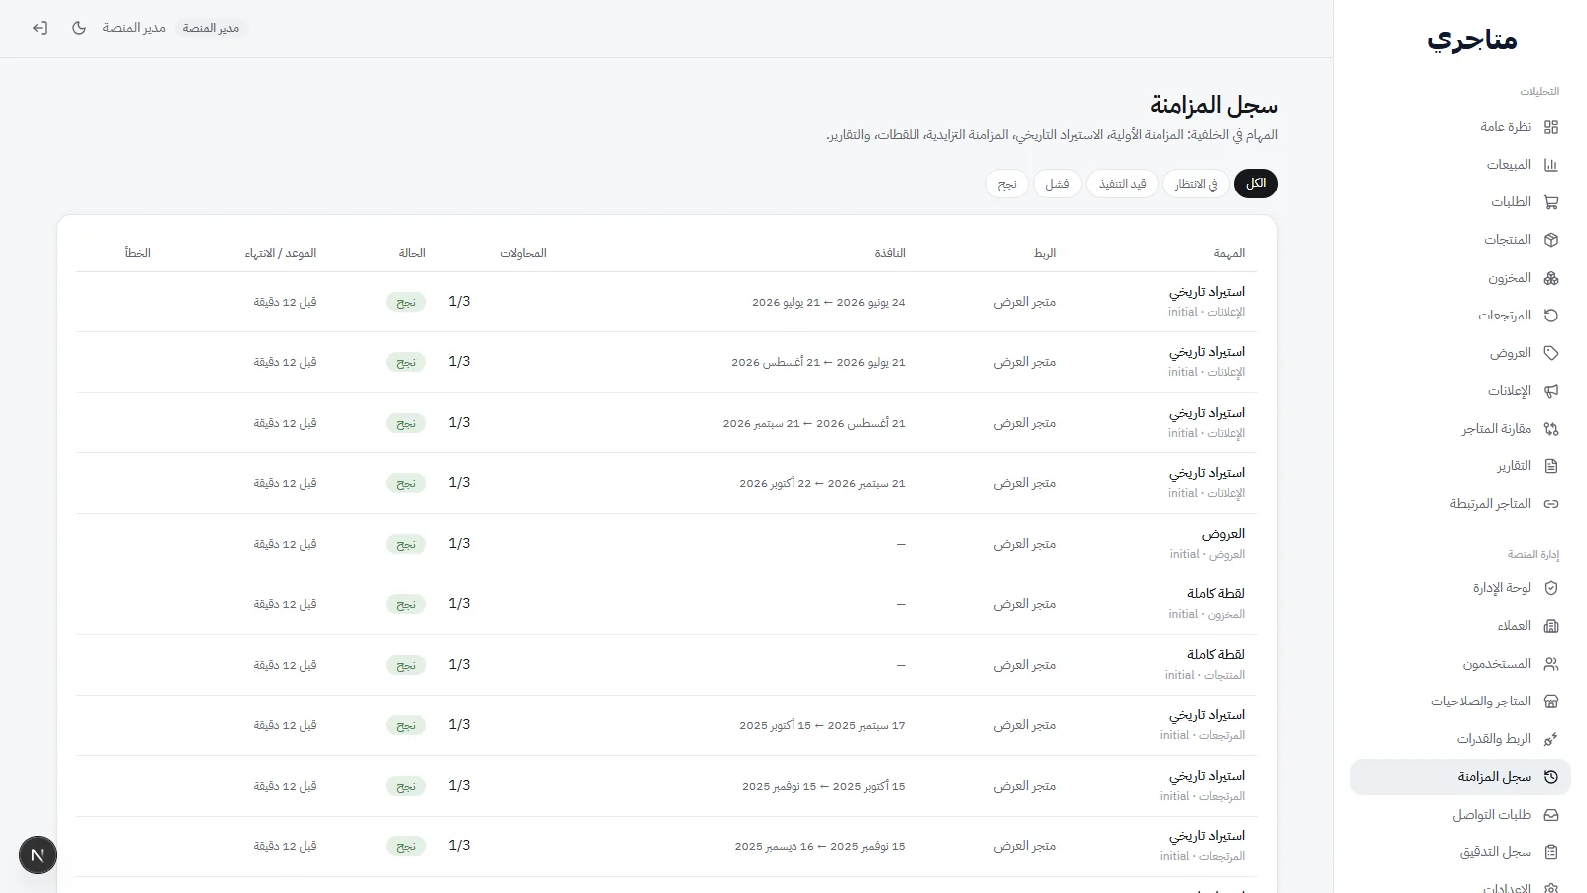Click the العملاء building icon
The height and width of the screenshot is (893, 1587).
click(x=1551, y=626)
